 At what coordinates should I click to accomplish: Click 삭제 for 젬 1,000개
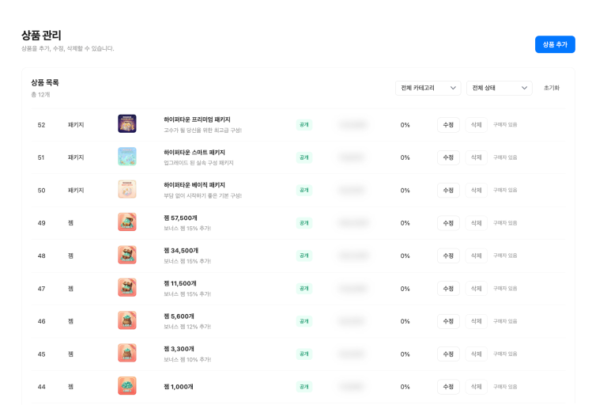point(476,387)
